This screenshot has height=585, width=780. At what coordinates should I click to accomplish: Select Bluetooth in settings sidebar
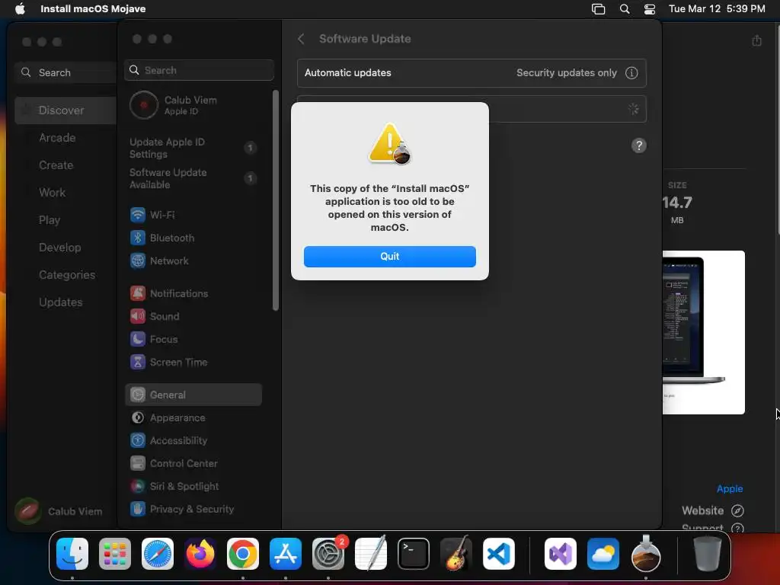[x=194, y=238]
